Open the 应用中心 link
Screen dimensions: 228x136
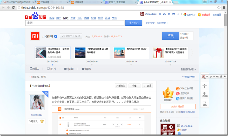[190, 15]
